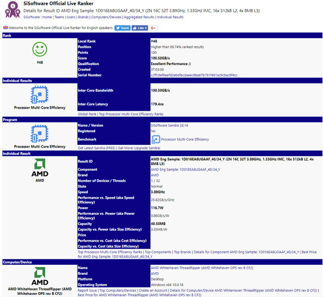Click Excellent Performance qualification text
Viewport: 323px width, 297px height.
171,64
